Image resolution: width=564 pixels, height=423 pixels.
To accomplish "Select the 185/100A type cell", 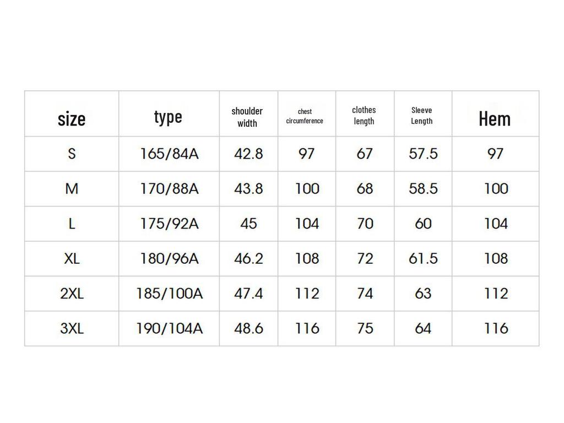I will (x=169, y=294).
